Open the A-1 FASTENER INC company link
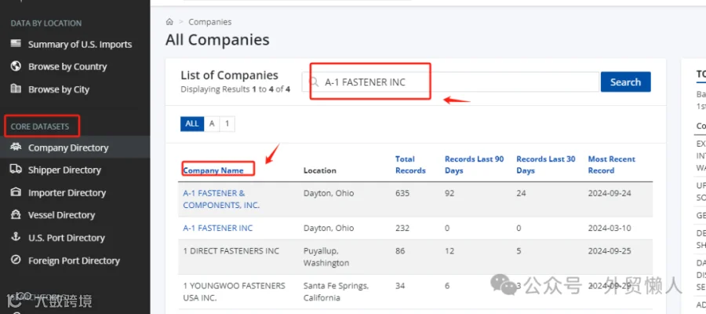Viewport: 706px width, 314px height. point(218,228)
